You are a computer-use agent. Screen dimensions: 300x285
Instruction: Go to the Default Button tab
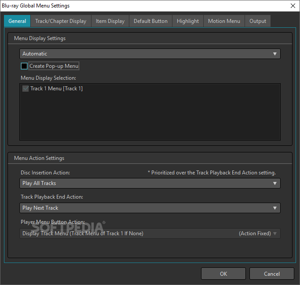(x=150, y=21)
